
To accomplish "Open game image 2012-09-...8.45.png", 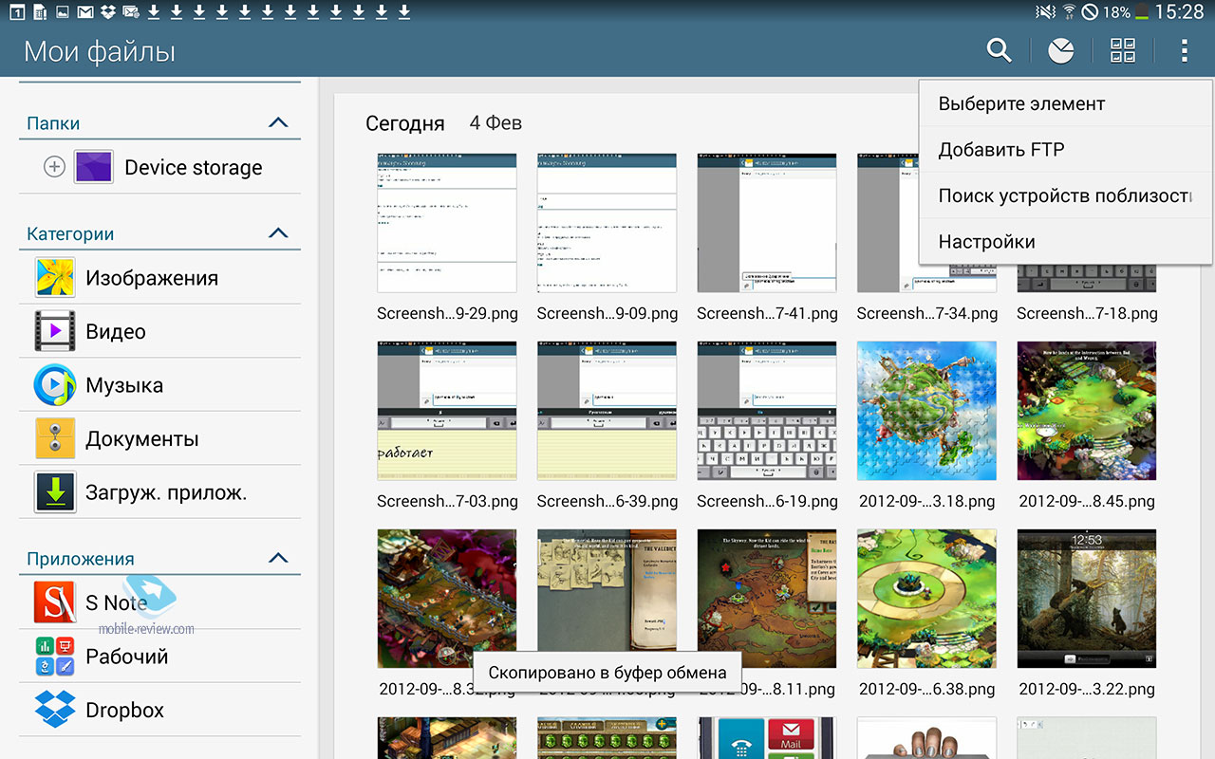I will point(1087,411).
